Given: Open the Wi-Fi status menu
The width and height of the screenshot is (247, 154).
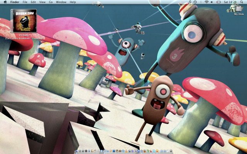Looking at the screenshot, I should [x=206, y=2].
